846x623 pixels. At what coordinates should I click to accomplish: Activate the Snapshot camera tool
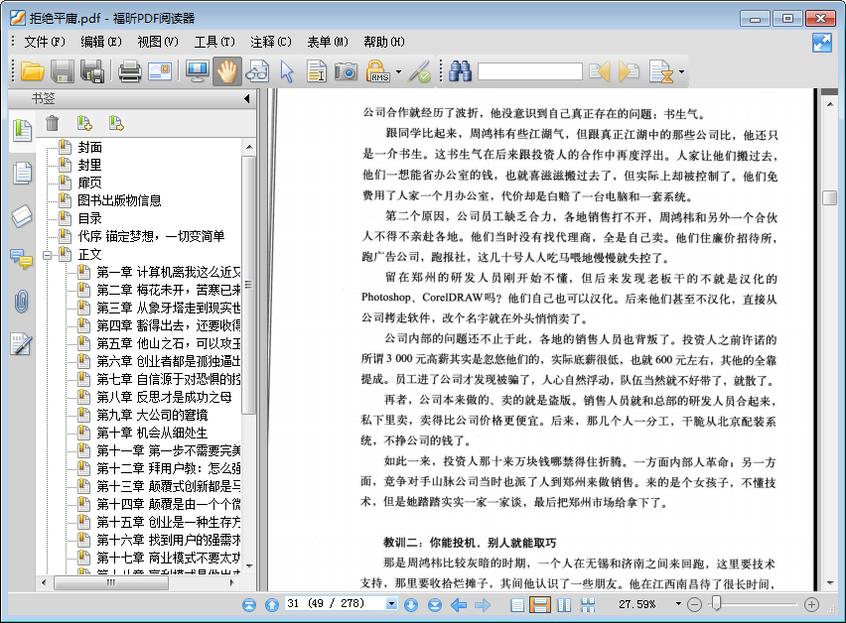pos(346,71)
